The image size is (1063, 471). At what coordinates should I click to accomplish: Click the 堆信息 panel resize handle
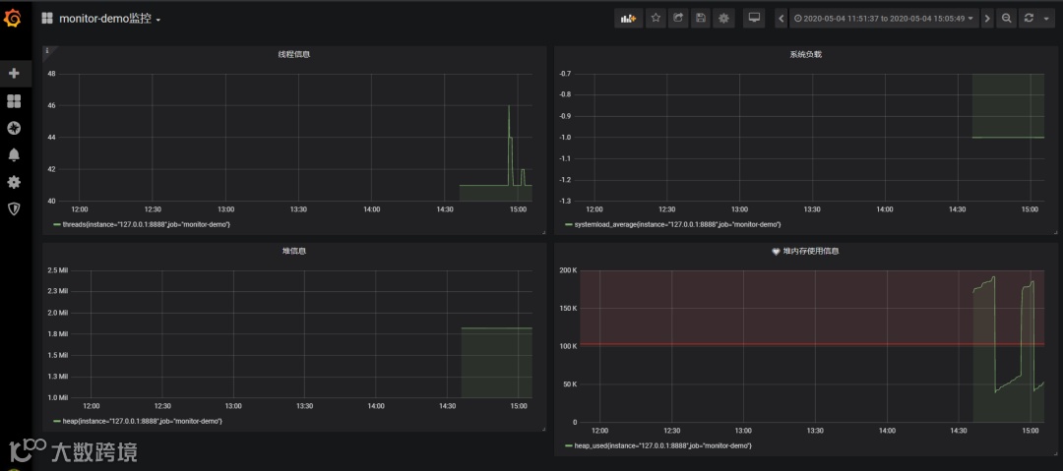tap(543, 429)
